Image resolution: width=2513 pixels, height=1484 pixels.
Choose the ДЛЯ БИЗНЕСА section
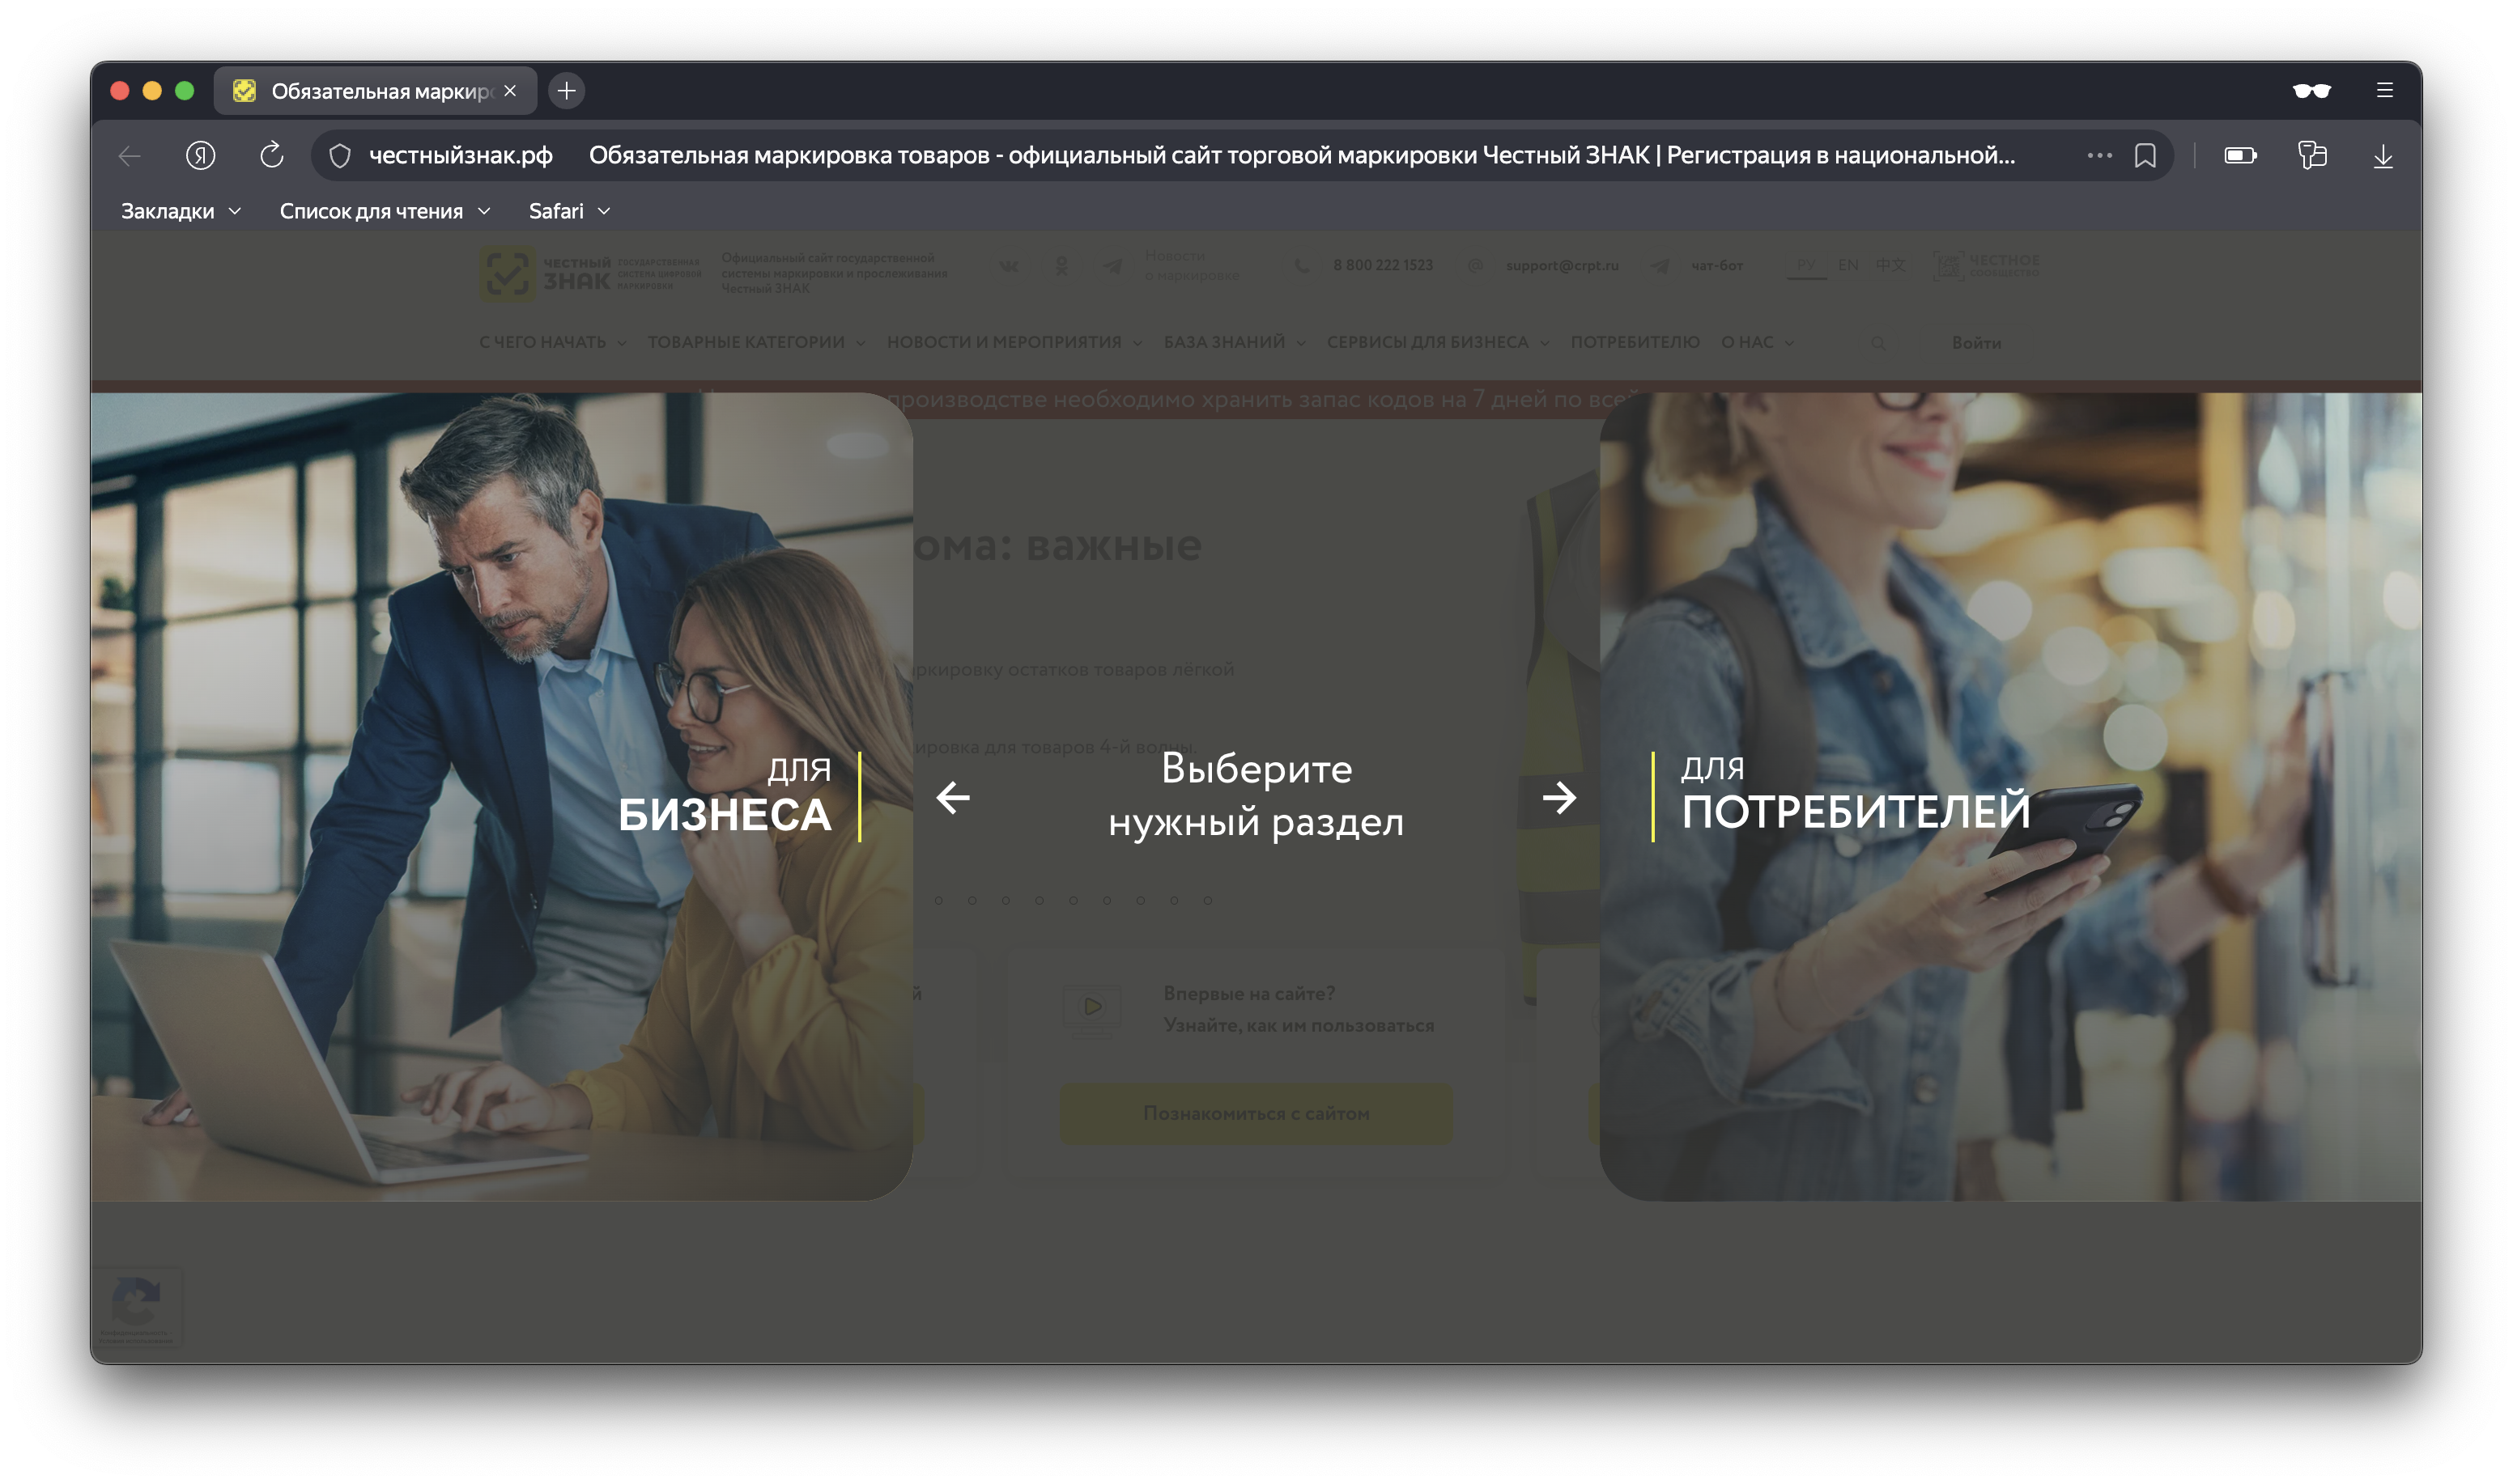click(725, 797)
